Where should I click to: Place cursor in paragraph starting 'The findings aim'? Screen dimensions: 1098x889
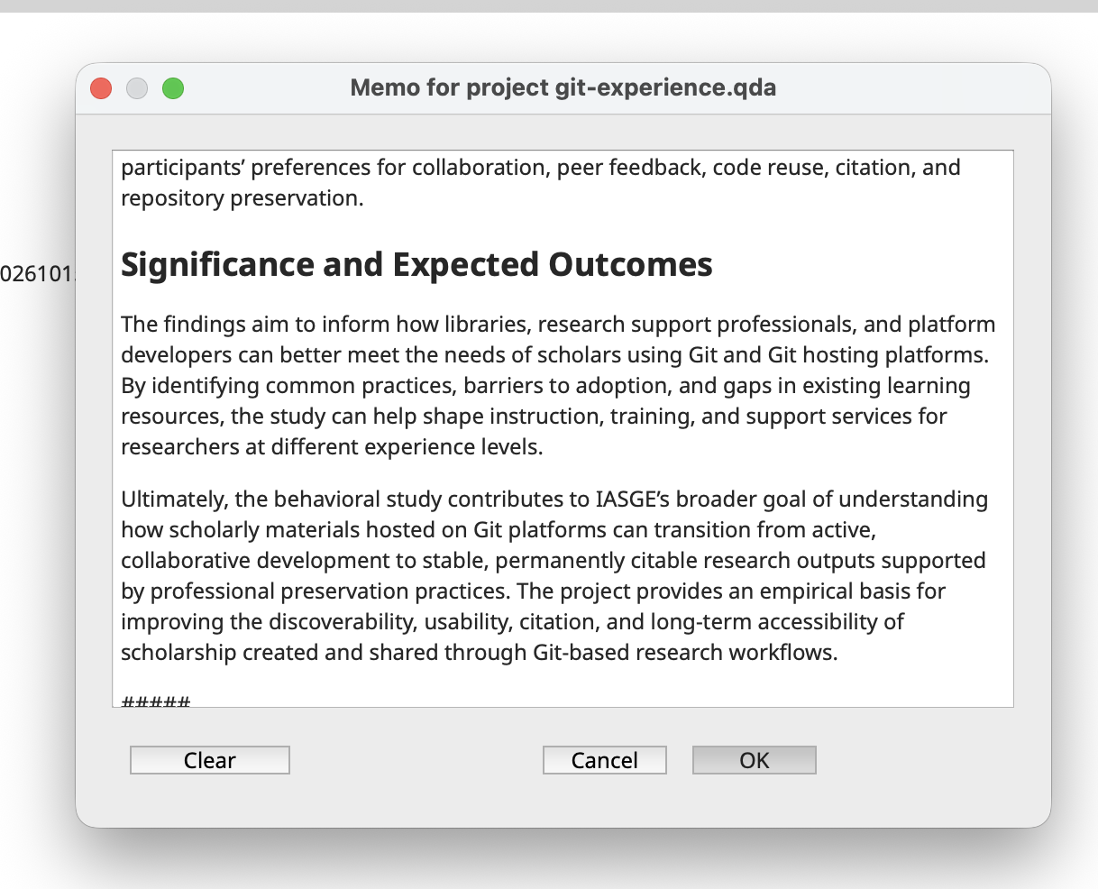558,386
